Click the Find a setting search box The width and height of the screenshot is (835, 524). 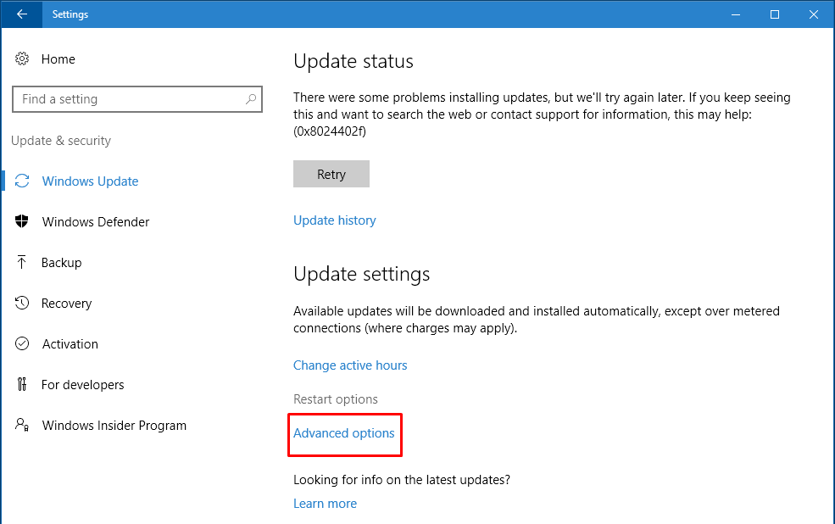coord(127,99)
